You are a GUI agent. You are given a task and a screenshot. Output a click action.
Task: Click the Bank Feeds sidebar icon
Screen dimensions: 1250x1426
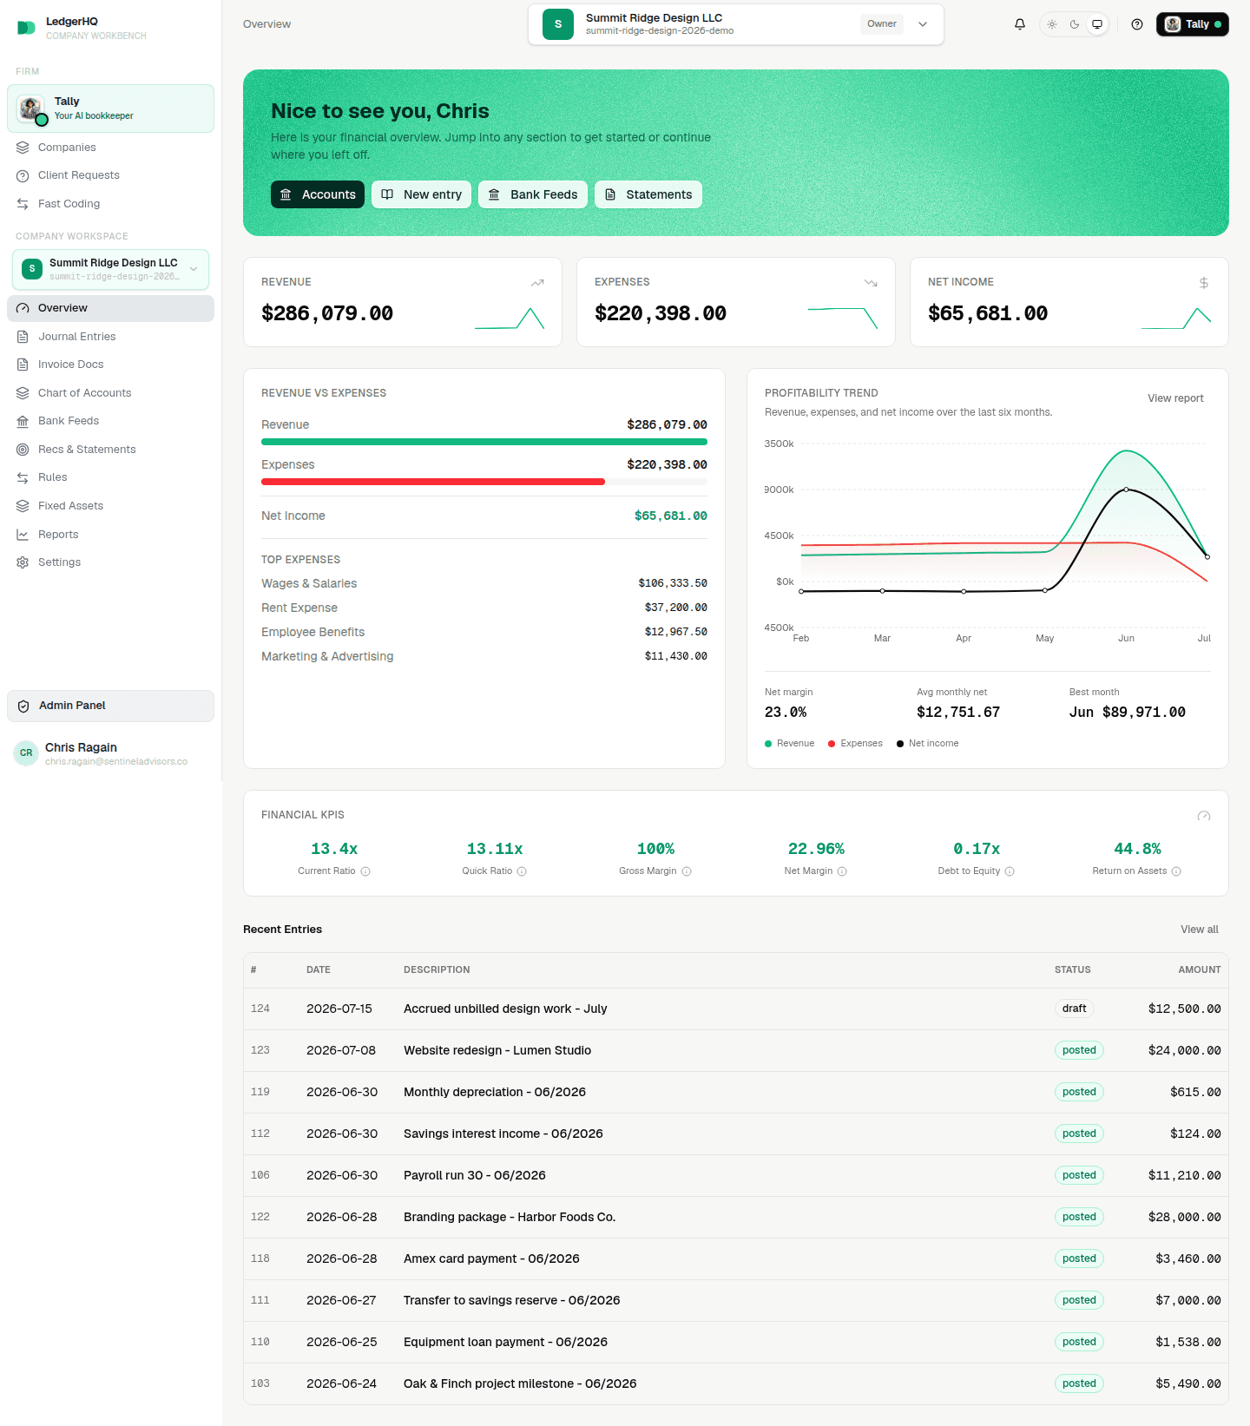click(x=23, y=421)
